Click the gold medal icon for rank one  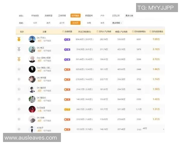tap(19, 39)
